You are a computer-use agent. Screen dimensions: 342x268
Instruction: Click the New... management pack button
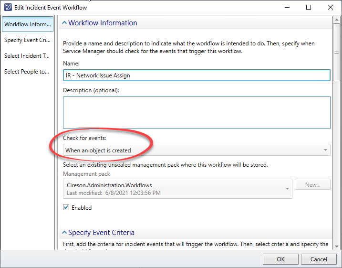coord(312,184)
